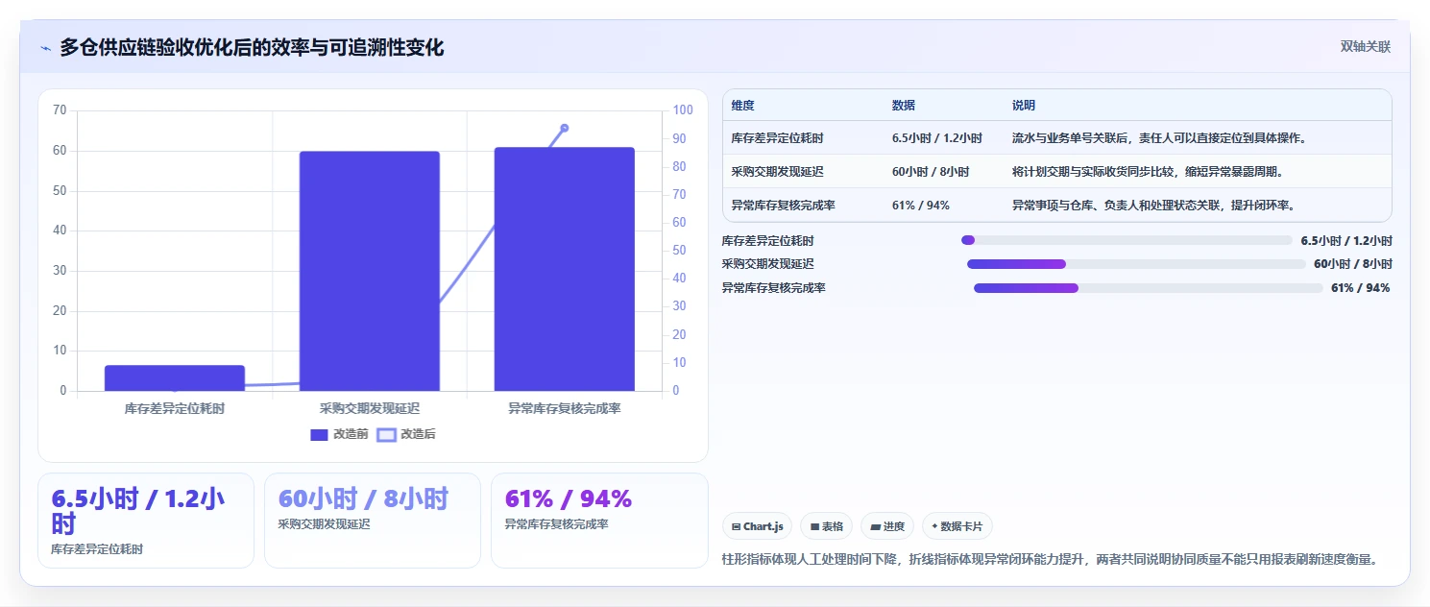The height and width of the screenshot is (607, 1430).
Task: Click the table cell 采购交期发现延迟
Action: 777,172
